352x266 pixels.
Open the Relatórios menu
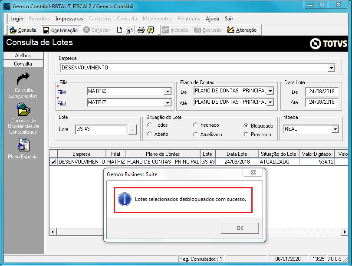click(x=189, y=19)
